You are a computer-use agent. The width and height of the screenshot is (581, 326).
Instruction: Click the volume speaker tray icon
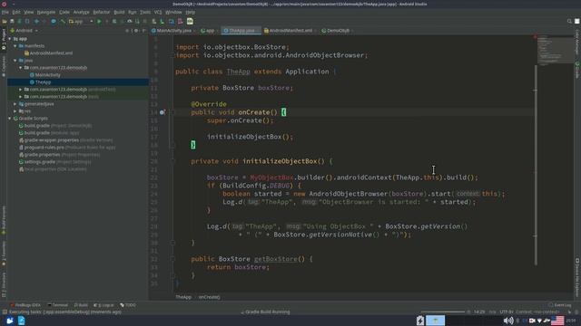[508, 321]
